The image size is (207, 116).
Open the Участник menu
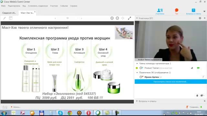(54, 6)
